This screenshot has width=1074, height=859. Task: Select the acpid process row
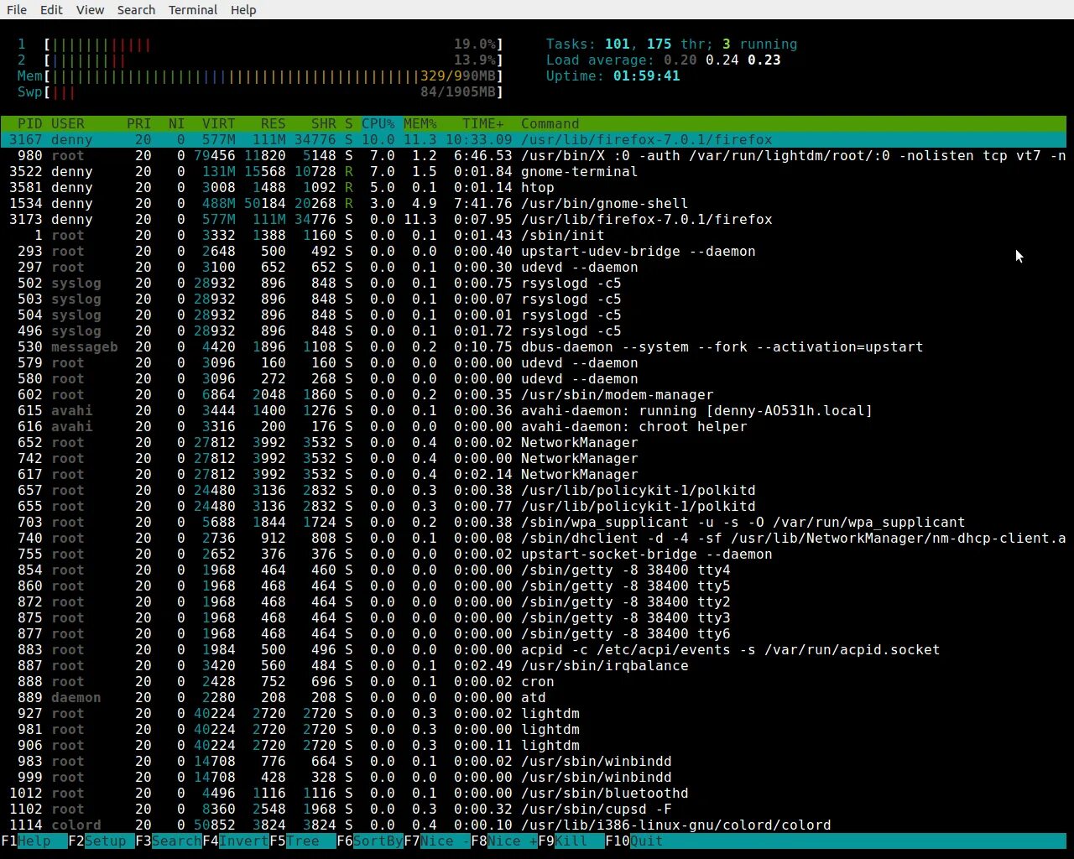534,649
